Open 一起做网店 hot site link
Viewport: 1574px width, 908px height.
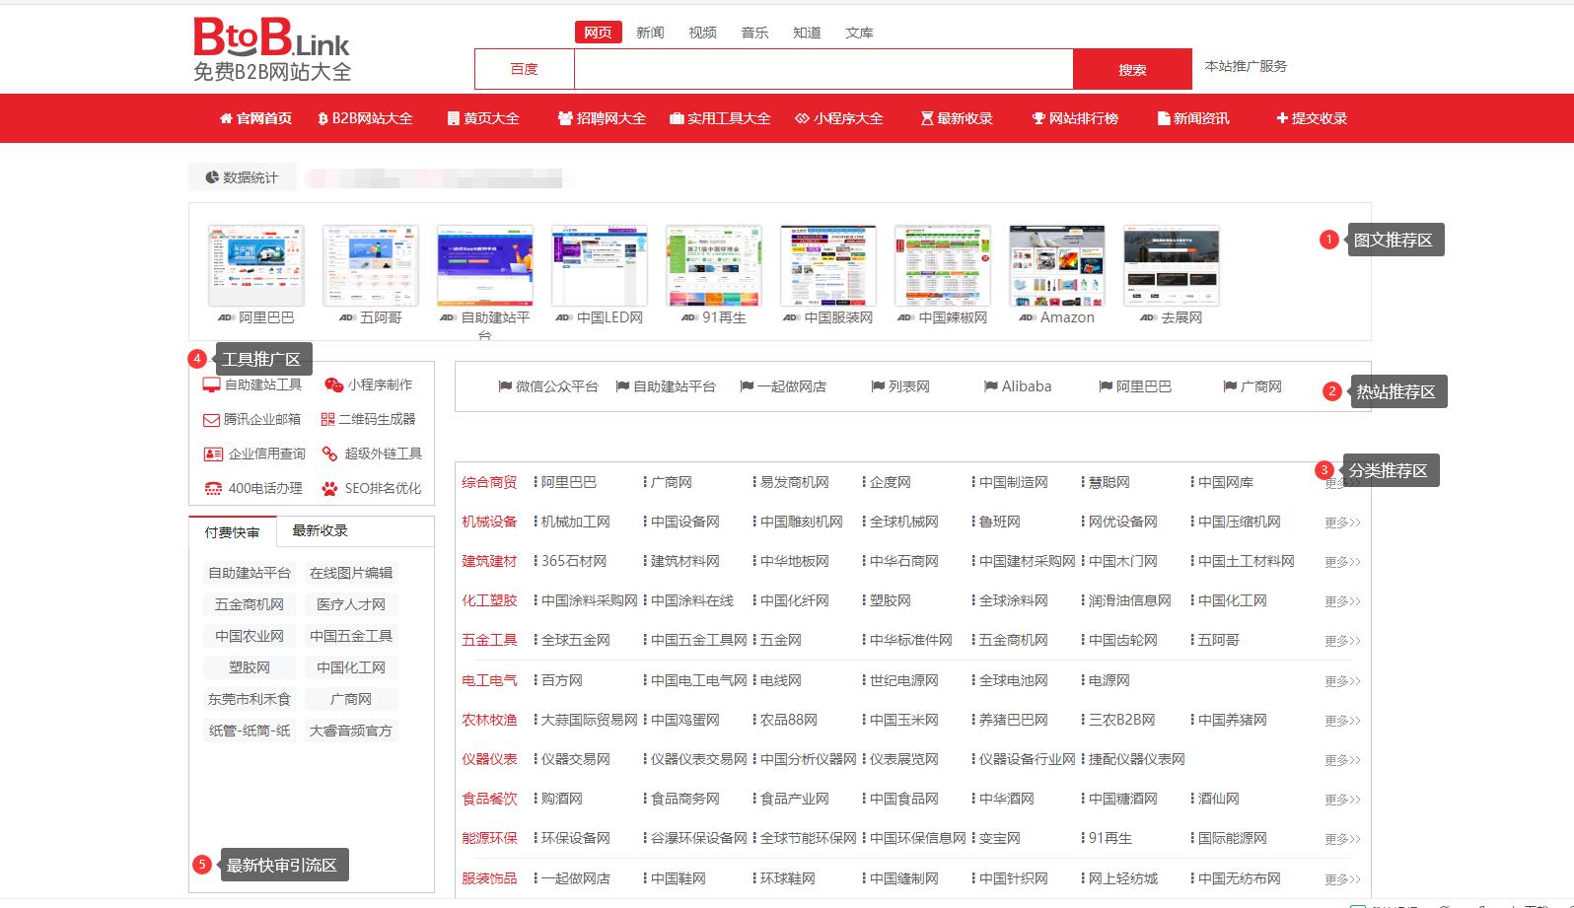pos(783,386)
